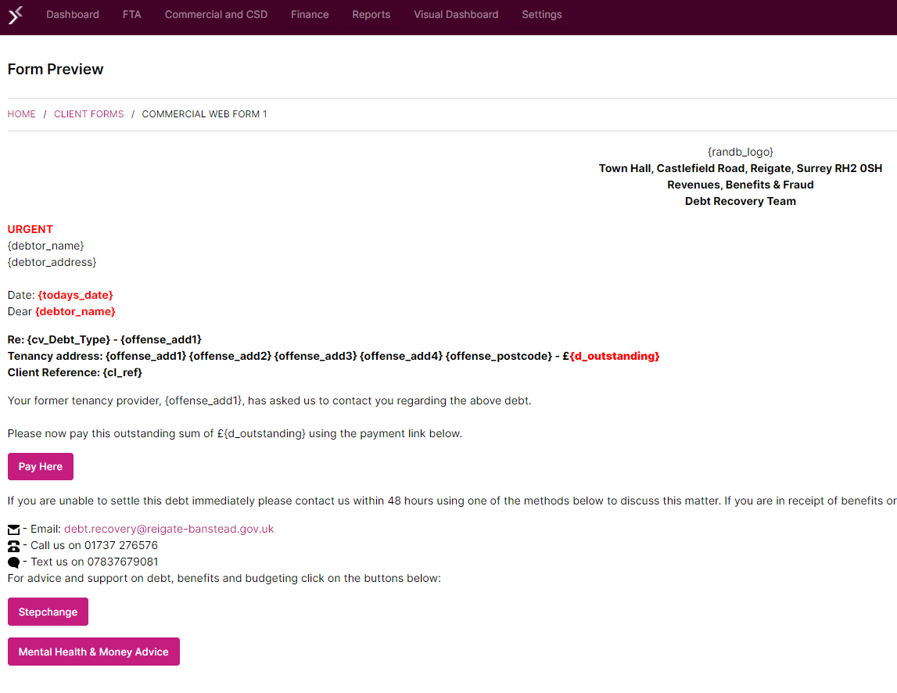
Task: Open the Visual Dashboard
Action: (x=455, y=14)
